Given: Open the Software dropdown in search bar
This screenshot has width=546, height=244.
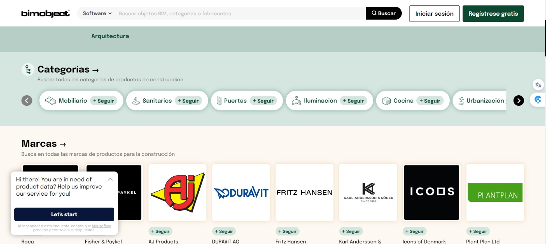Looking at the screenshot, I should 97,13.
